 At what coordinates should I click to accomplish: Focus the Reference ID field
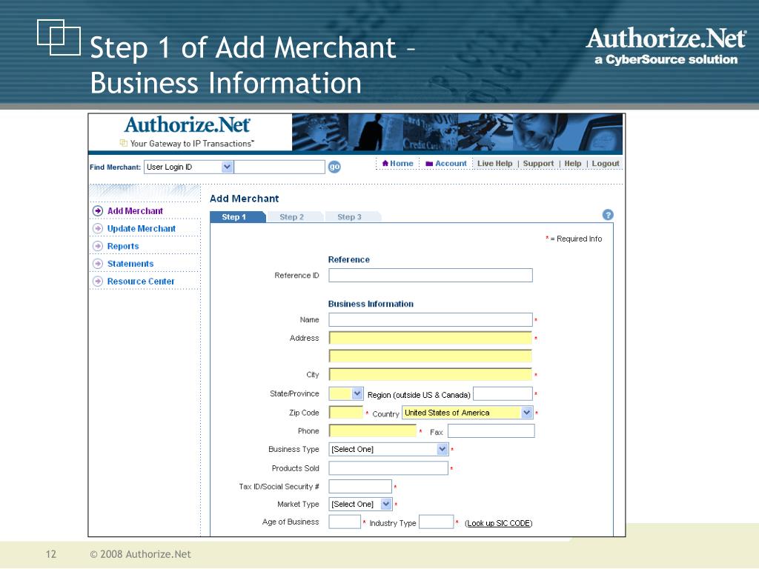(431, 276)
